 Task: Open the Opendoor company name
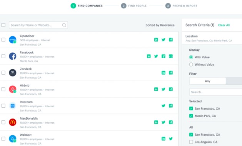[27, 36]
